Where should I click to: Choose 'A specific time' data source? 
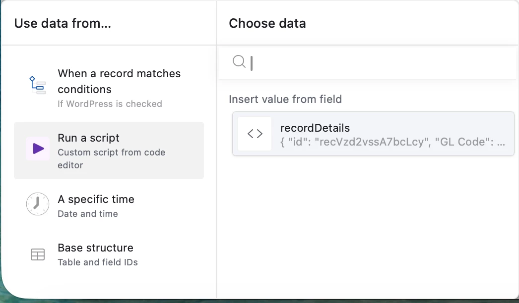pos(96,200)
